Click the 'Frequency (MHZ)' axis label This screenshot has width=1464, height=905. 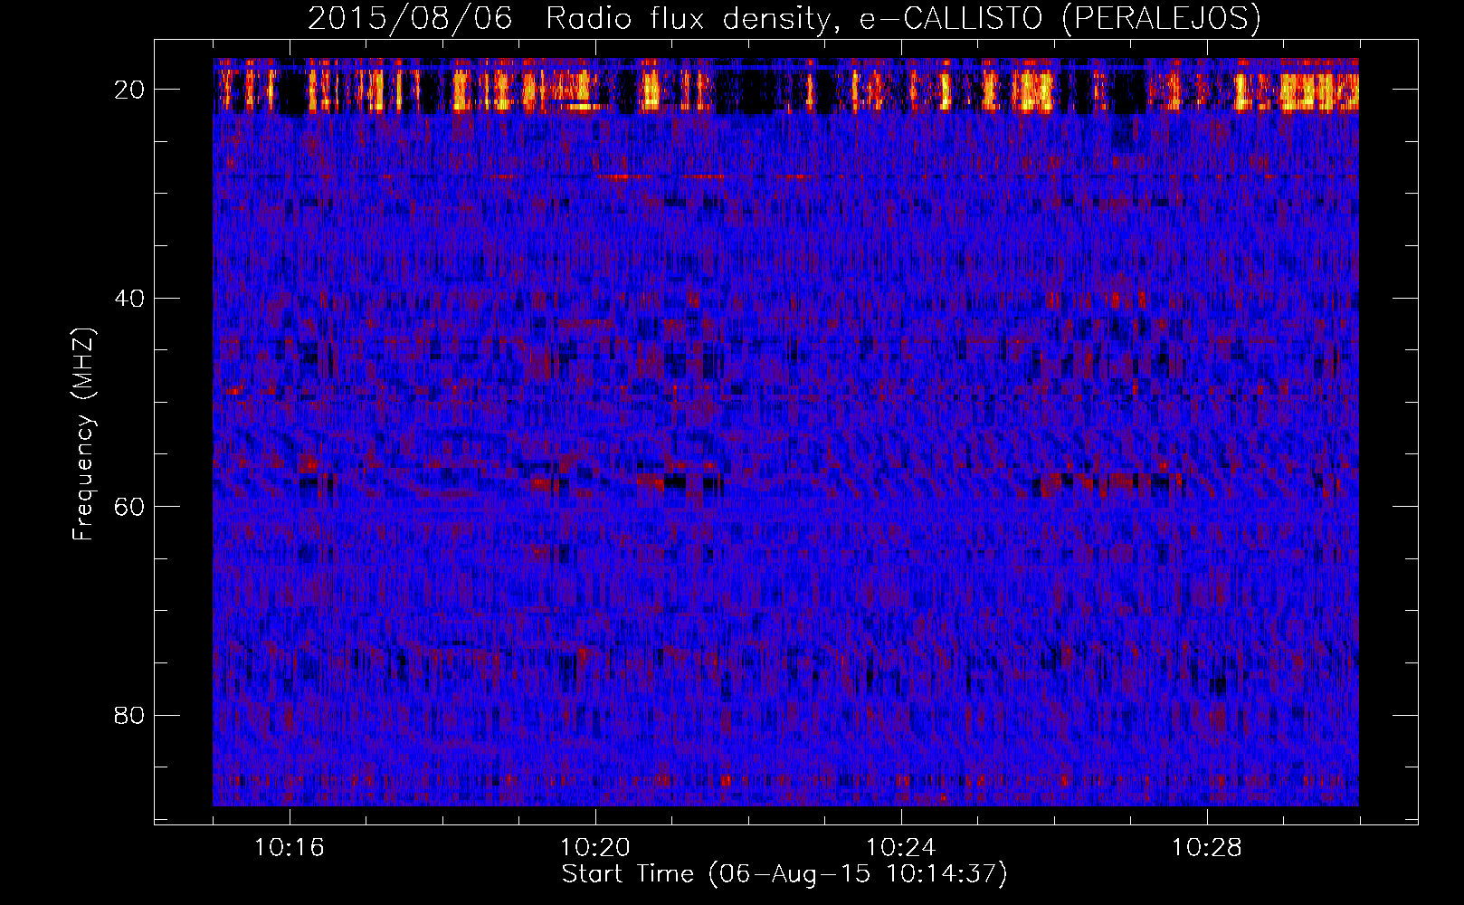click(x=83, y=434)
